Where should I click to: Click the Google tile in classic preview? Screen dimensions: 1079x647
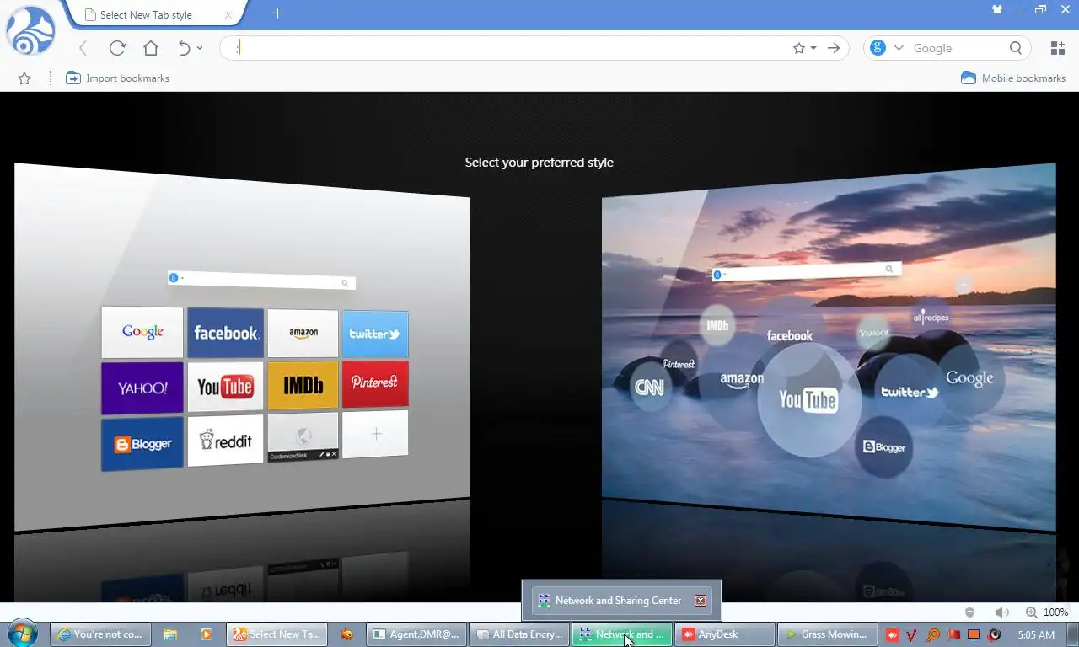pos(142,332)
